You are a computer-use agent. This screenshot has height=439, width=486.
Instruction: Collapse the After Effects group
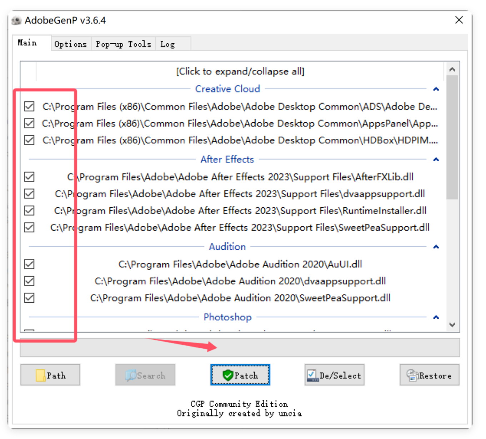tap(436, 159)
